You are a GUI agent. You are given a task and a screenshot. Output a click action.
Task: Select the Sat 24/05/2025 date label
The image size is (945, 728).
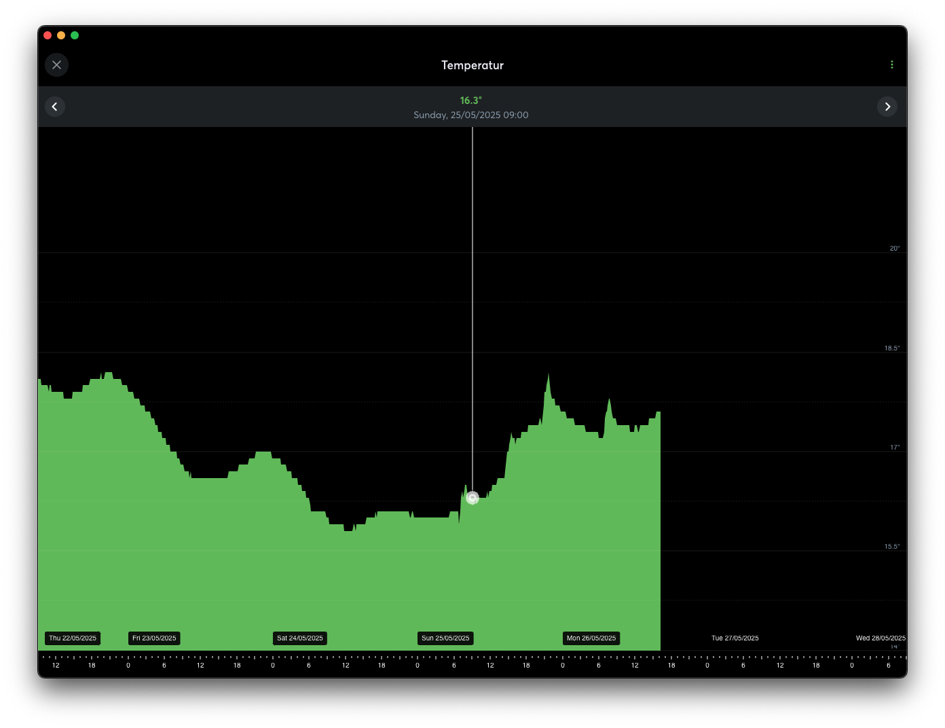300,638
